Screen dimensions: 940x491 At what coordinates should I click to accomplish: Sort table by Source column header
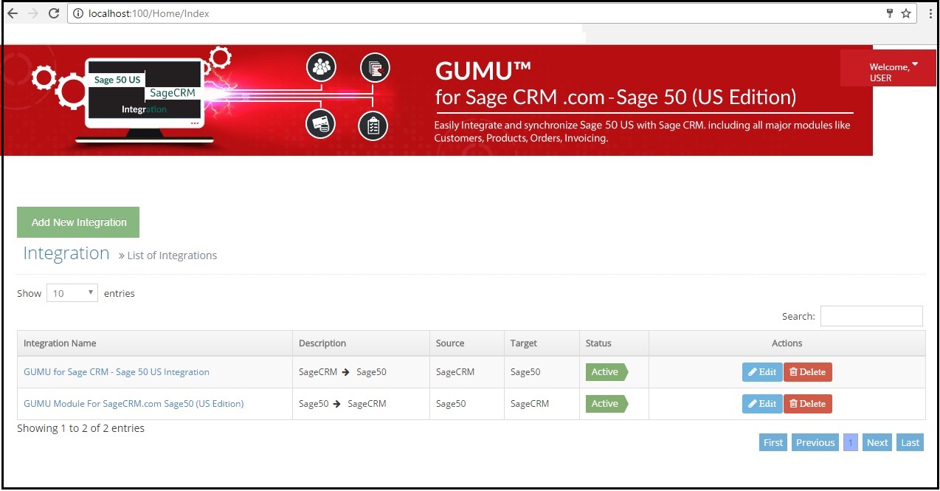coord(467,343)
